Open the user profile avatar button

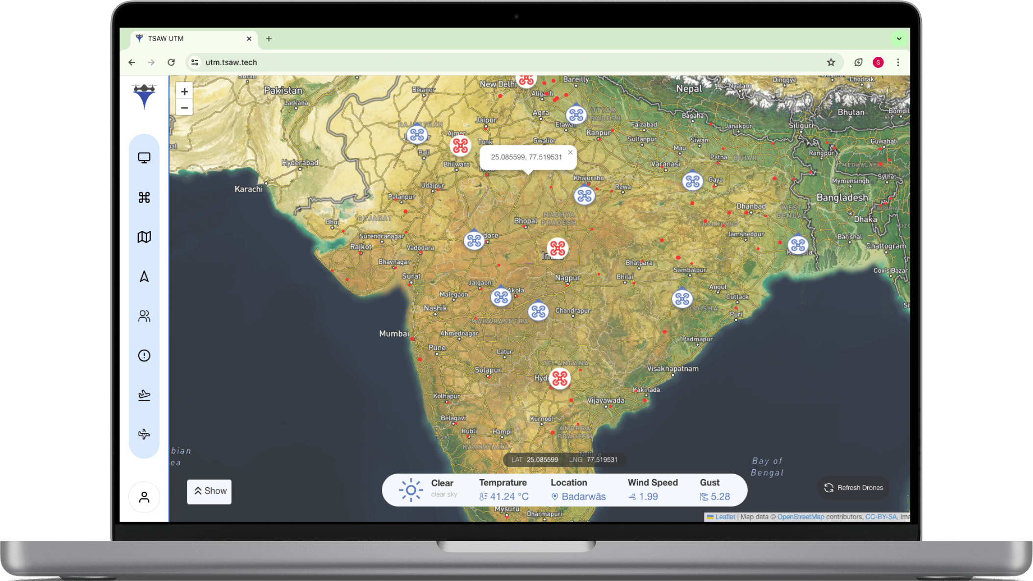pyautogui.click(x=144, y=497)
